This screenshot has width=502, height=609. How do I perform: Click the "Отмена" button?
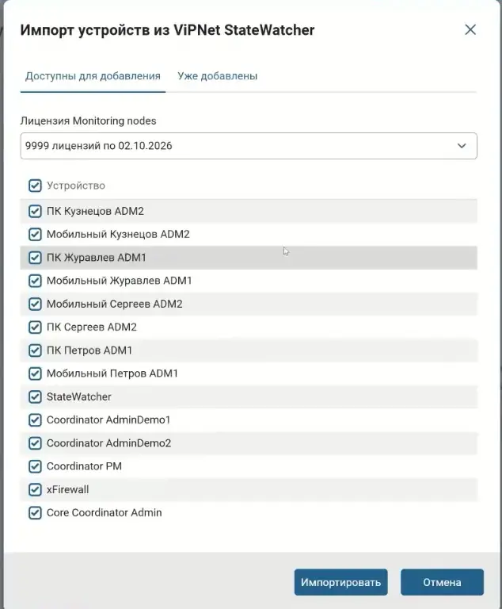tap(442, 582)
